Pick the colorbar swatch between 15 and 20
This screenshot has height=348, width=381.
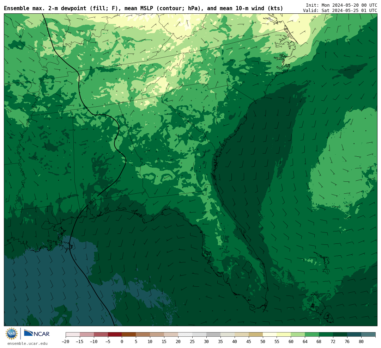[171, 334]
